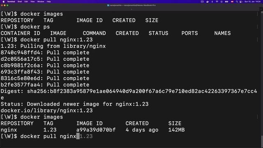Viewport: 263px width, 148px height.
Task: Click the yellow minimize window button
Action: click(5, 5)
